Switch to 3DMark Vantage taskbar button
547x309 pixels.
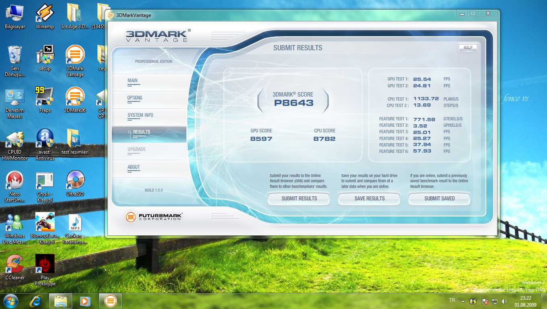(111, 301)
